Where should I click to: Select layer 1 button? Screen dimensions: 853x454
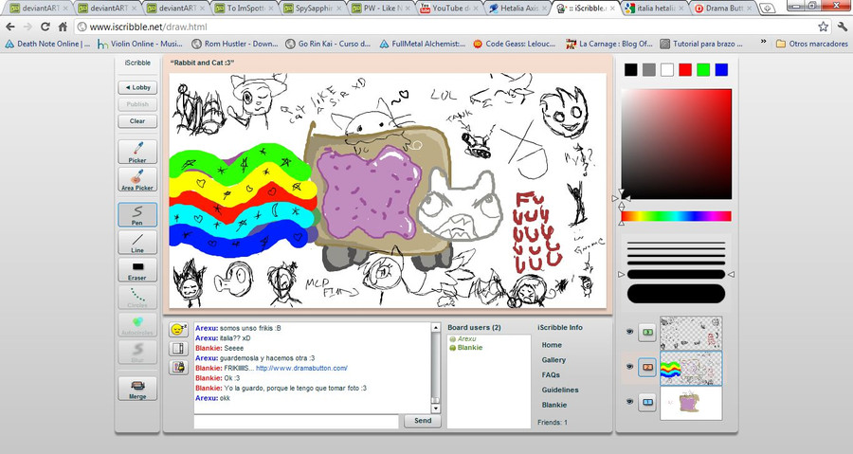[x=647, y=403]
